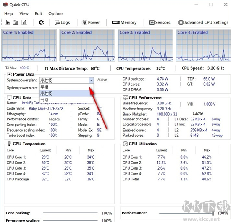
Task: Click the TJ Max 100°C value
Action: coord(24,68)
